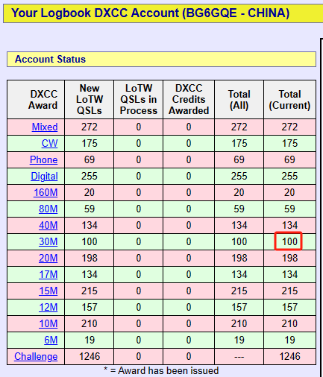
Task: Click the LoTW QSLs in Process header
Action: pyautogui.click(x=139, y=99)
